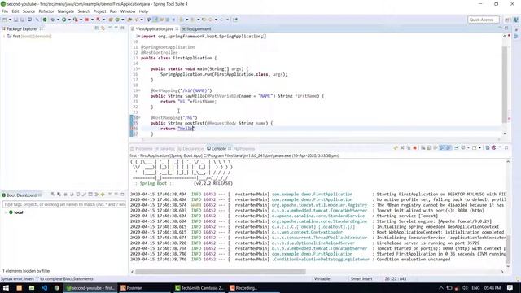The width and height of the screenshot is (521, 293).
Task: Toggle Scroll Lock in the Console toolbar
Action: [x=429, y=148]
